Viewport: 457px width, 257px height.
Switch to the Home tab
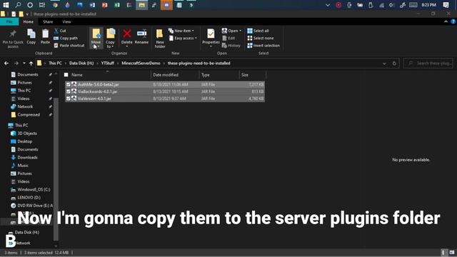pos(29,22)
